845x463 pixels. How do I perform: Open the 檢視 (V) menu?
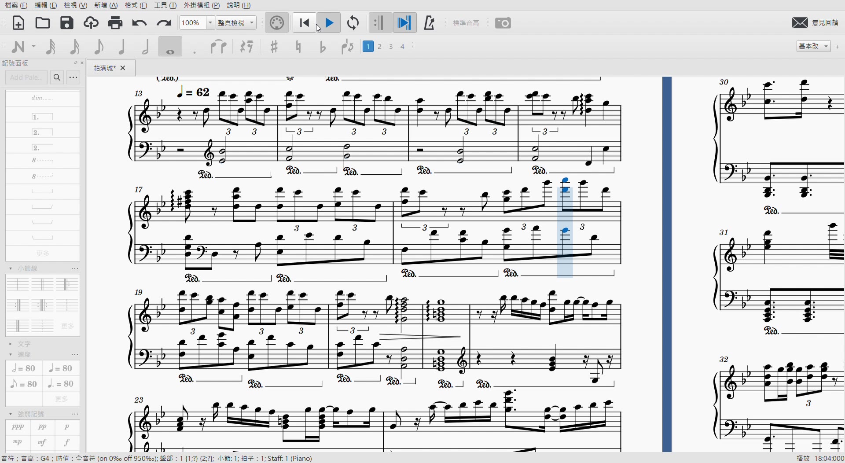click(76, 5)
